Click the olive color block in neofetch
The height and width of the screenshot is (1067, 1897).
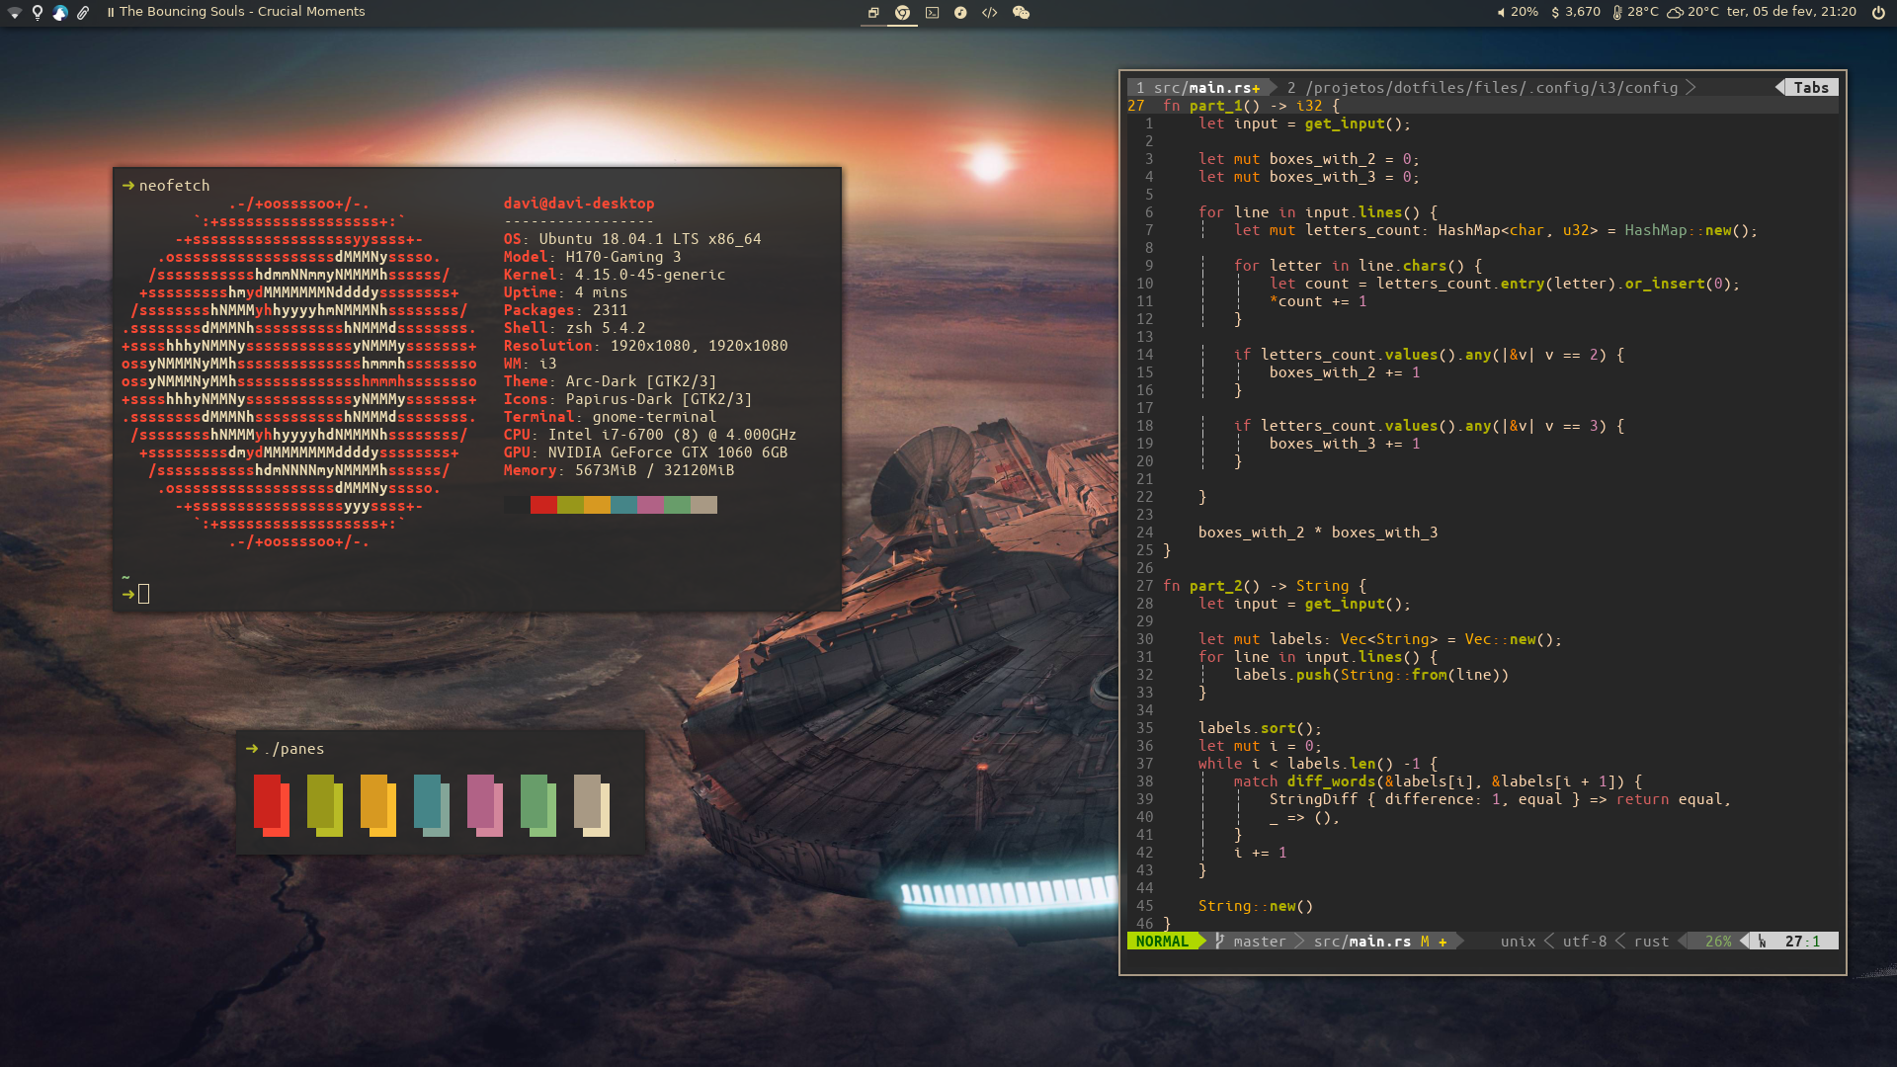point(570,505)
